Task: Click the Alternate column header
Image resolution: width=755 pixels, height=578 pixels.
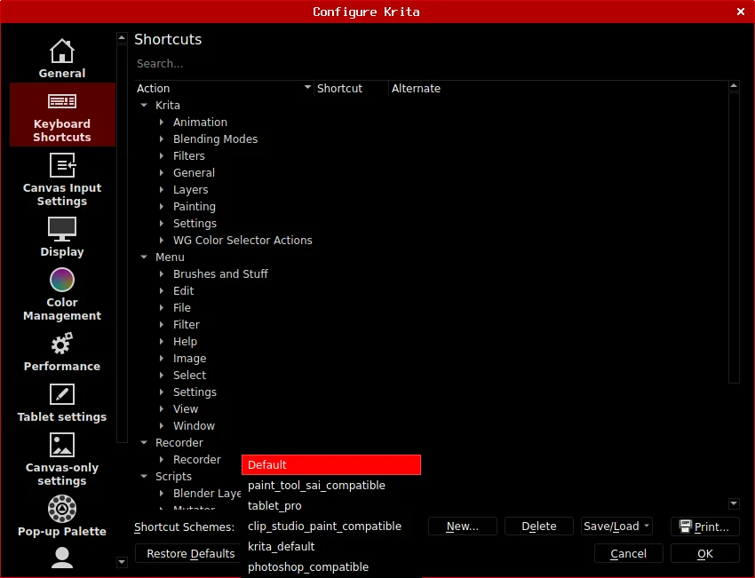Action: point(558,88)
